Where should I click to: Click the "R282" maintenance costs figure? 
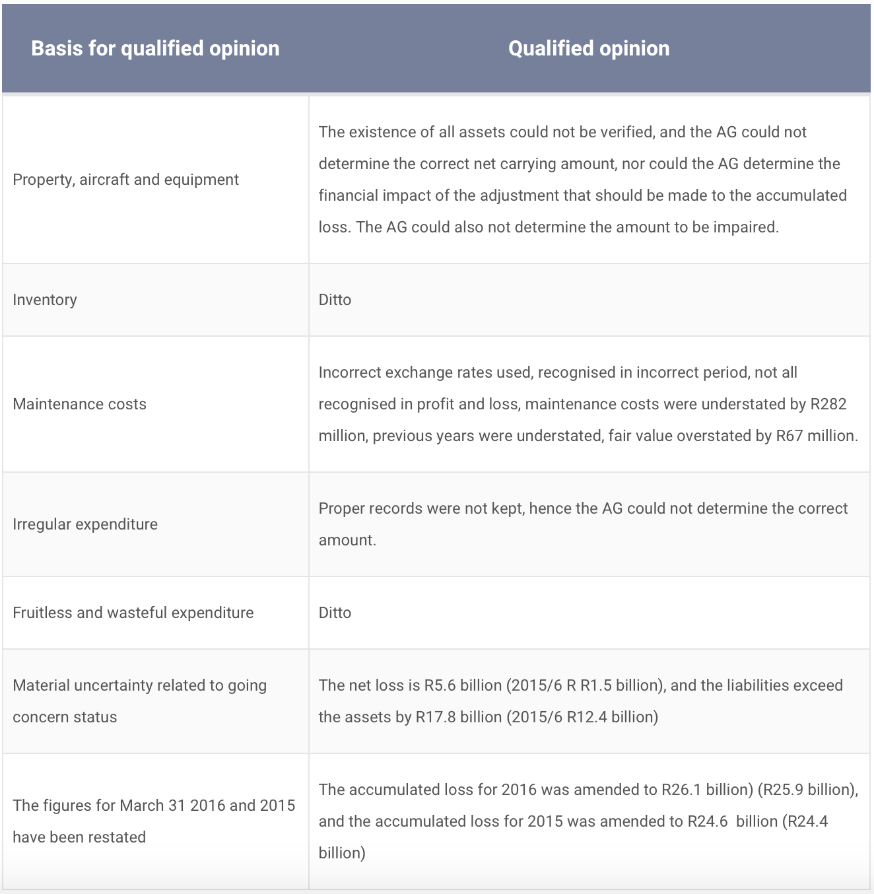828,404
